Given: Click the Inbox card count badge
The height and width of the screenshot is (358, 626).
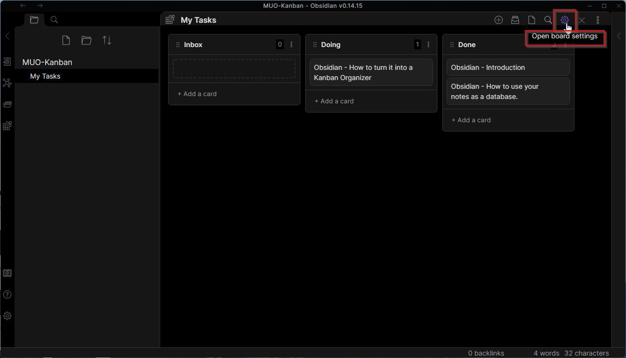Looking at the screenshot, I should 280,45.
